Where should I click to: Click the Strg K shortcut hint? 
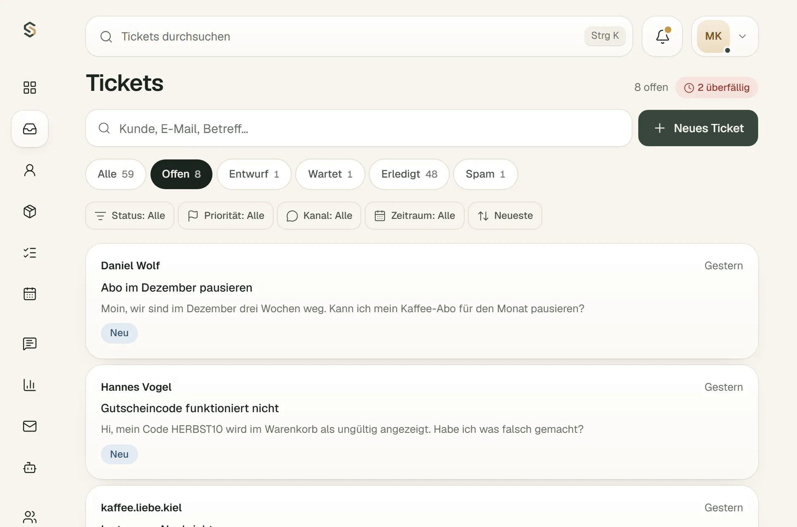click(x=605, y=36)
